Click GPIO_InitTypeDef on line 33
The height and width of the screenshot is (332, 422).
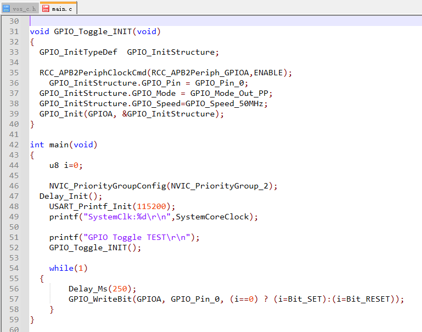point(78,53)
